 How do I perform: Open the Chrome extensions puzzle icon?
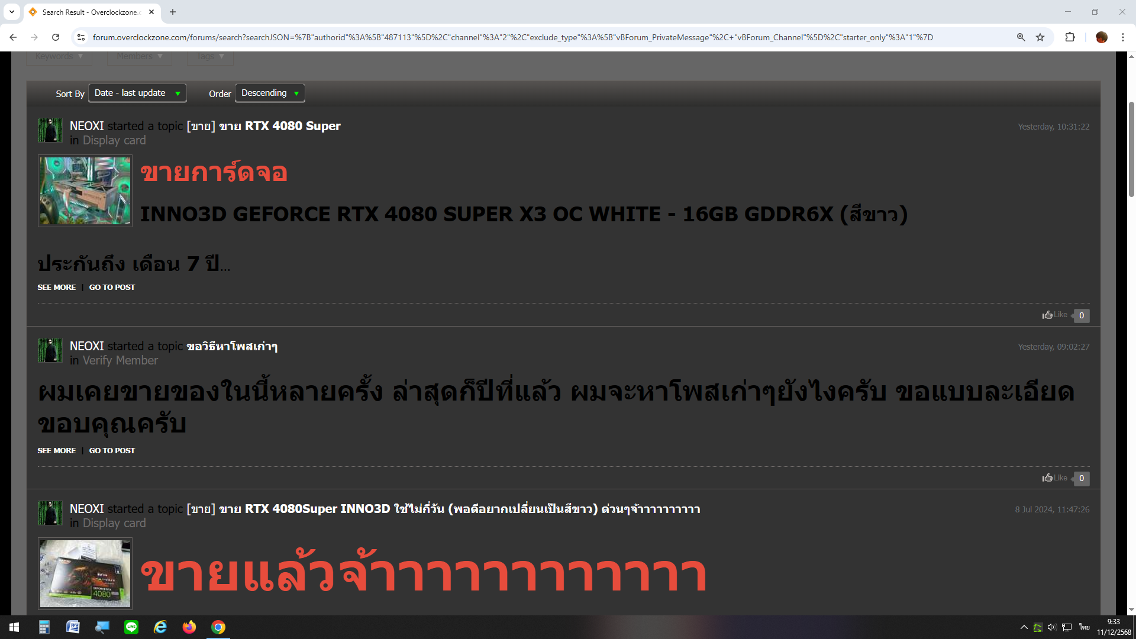1070,37
